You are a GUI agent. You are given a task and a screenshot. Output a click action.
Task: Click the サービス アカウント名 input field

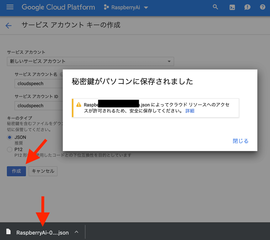click(x=39, y=83)
